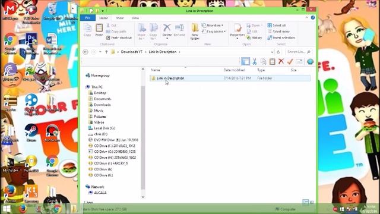
Task: Click Downloads YT in the address breadcrumb
Action: pyautogui.click(x=132, y=52)
